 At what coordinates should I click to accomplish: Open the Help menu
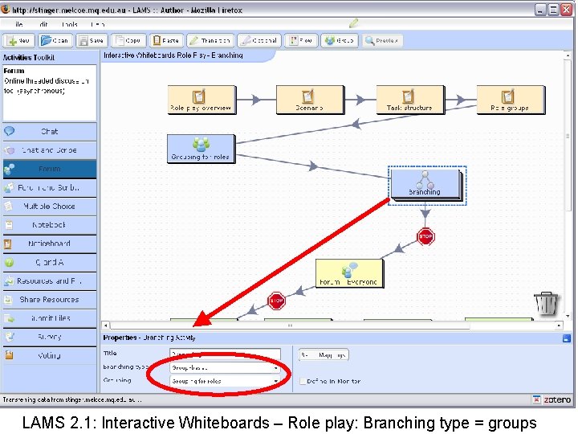coord(98,24)
